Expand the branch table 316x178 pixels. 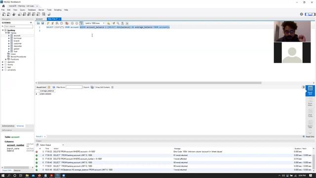(x=9, y=41)
